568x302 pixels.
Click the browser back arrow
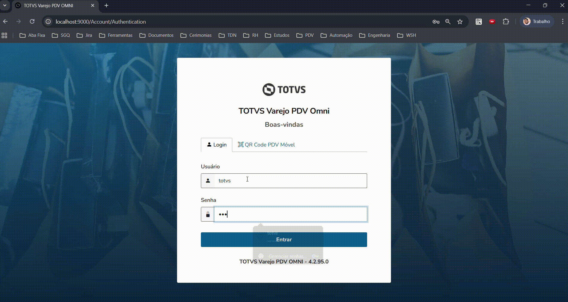coord(5,22)
